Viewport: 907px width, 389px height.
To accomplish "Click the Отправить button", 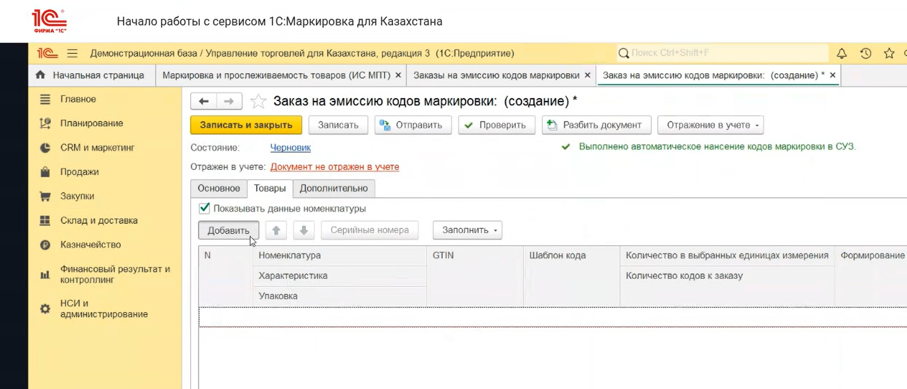I will click(413, 125).
